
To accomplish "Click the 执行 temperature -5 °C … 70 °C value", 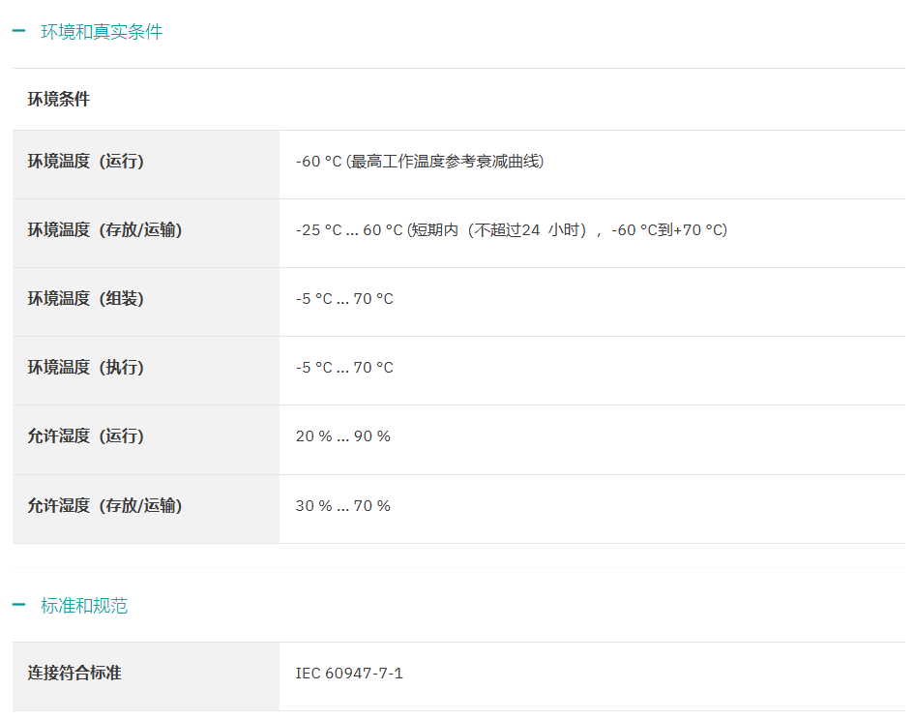I will click(x=344, y=368).
